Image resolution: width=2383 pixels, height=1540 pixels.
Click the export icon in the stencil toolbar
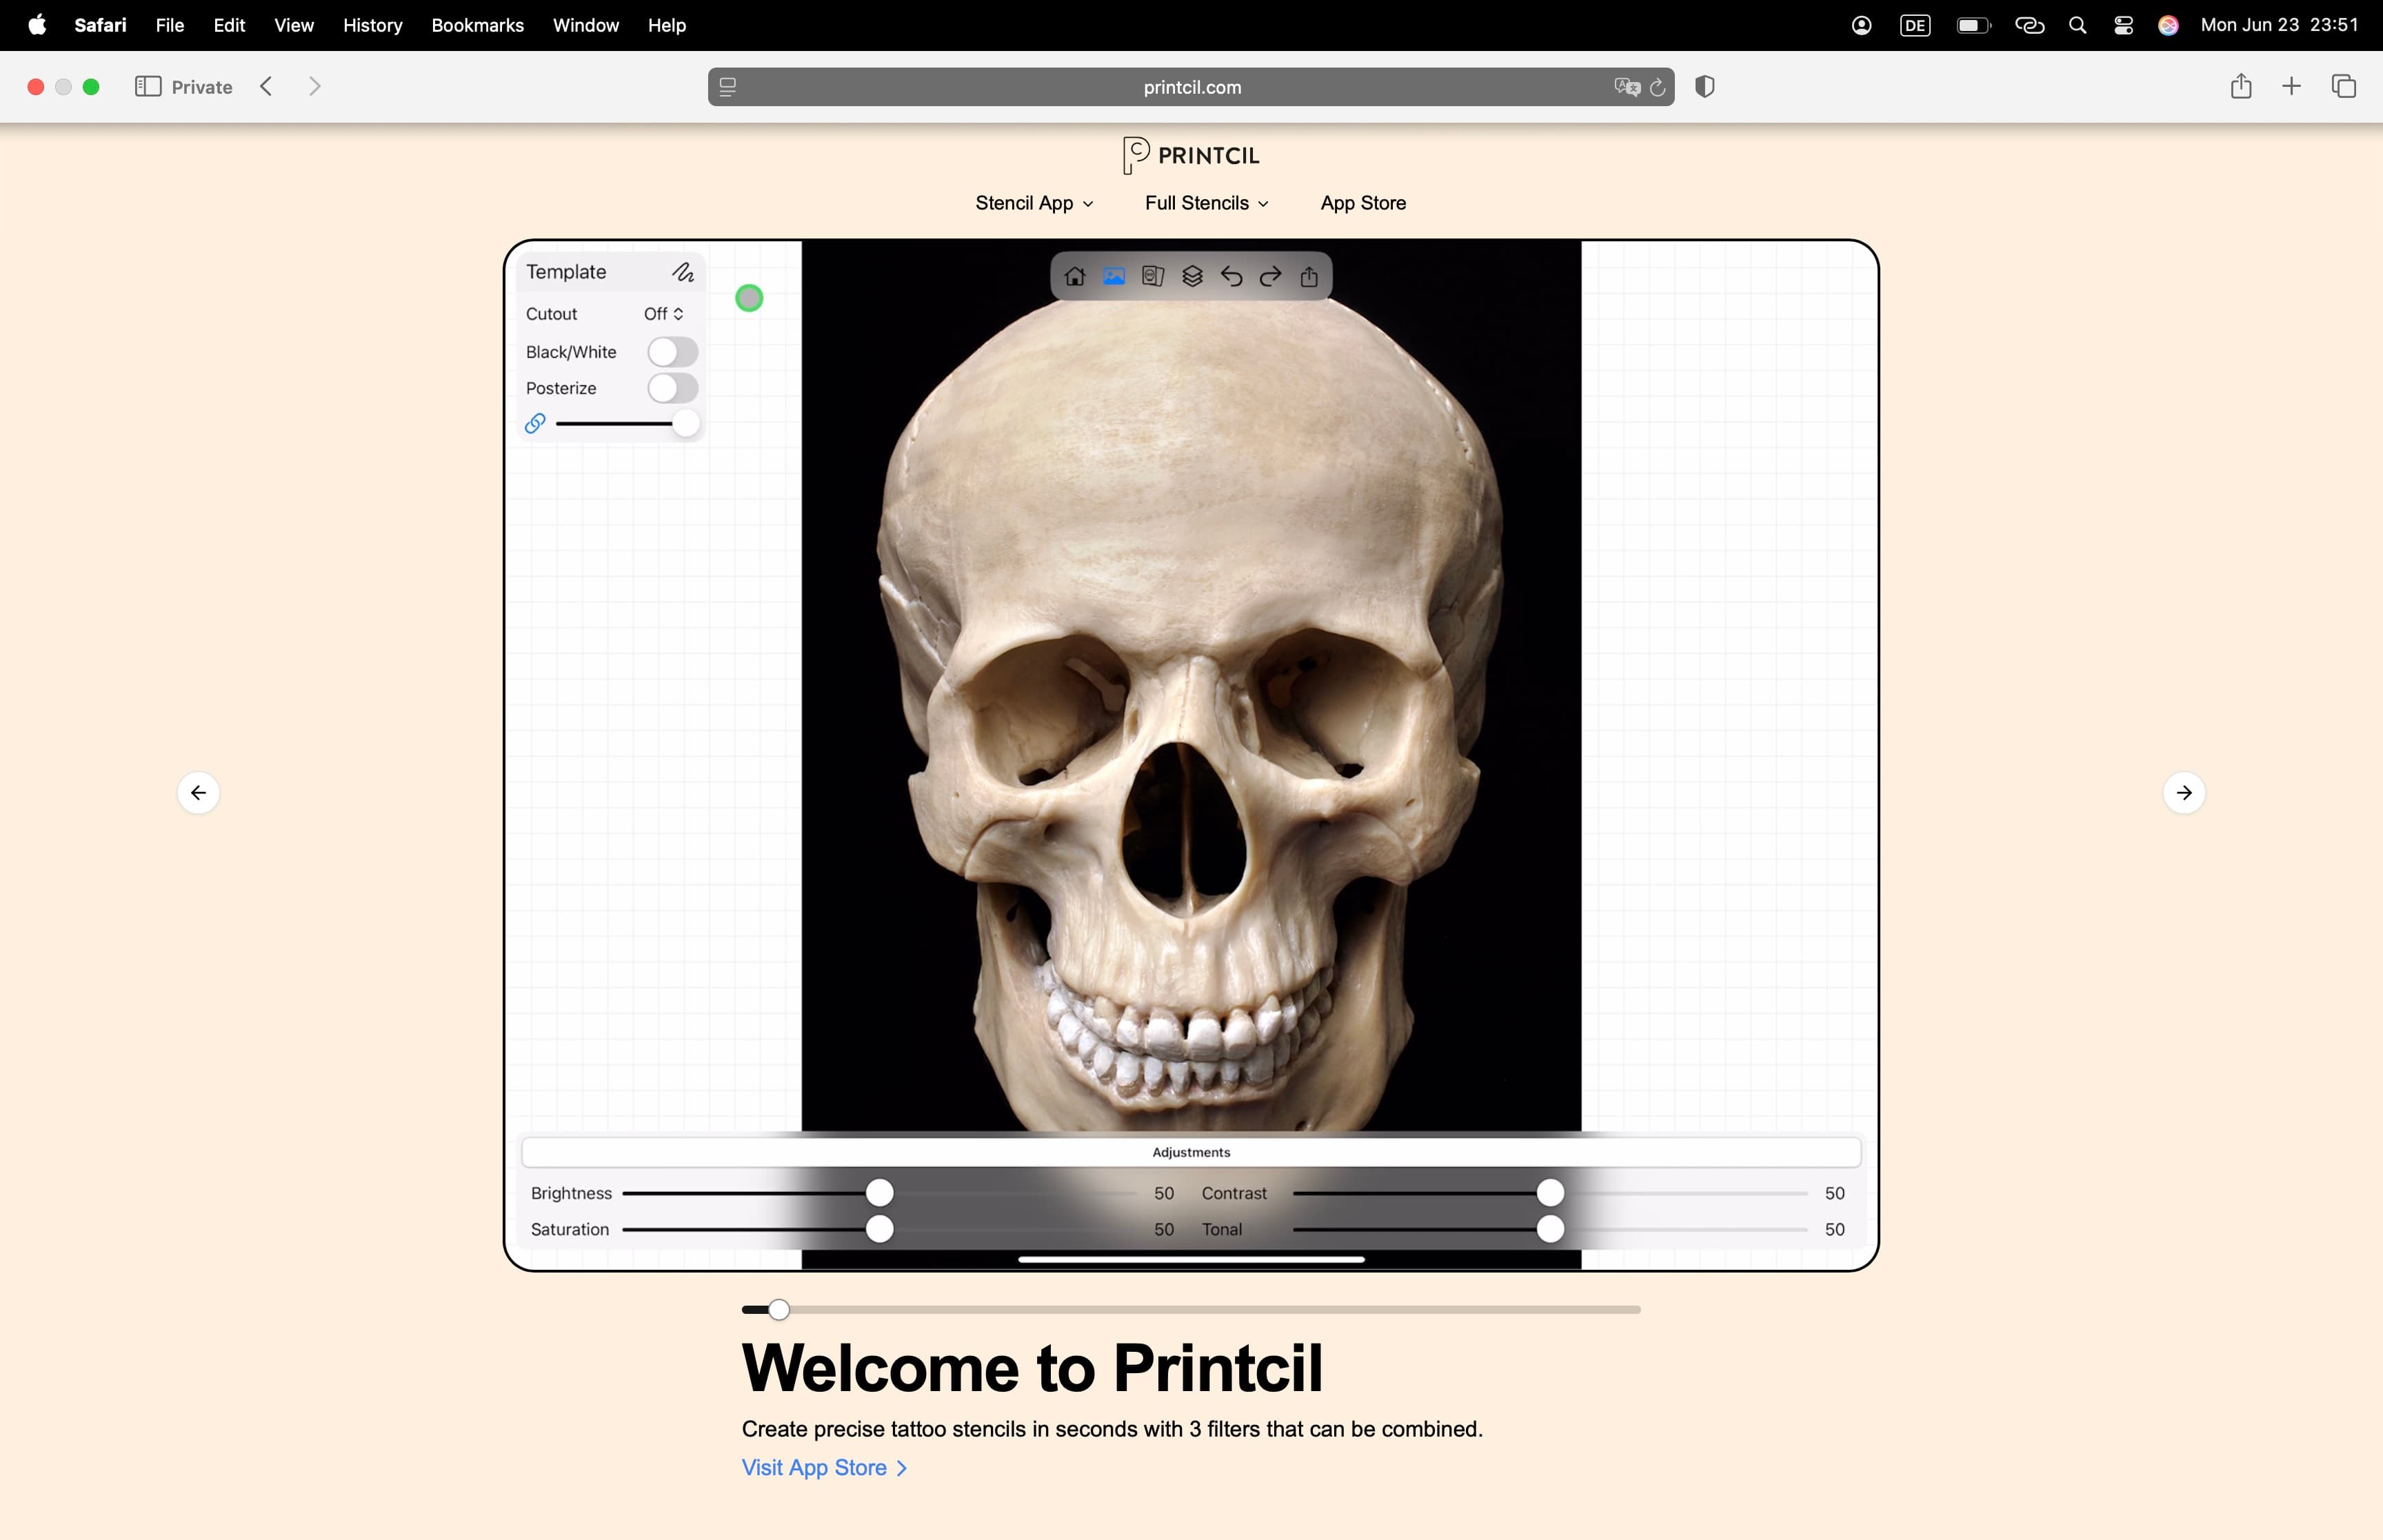(1309, 277)
